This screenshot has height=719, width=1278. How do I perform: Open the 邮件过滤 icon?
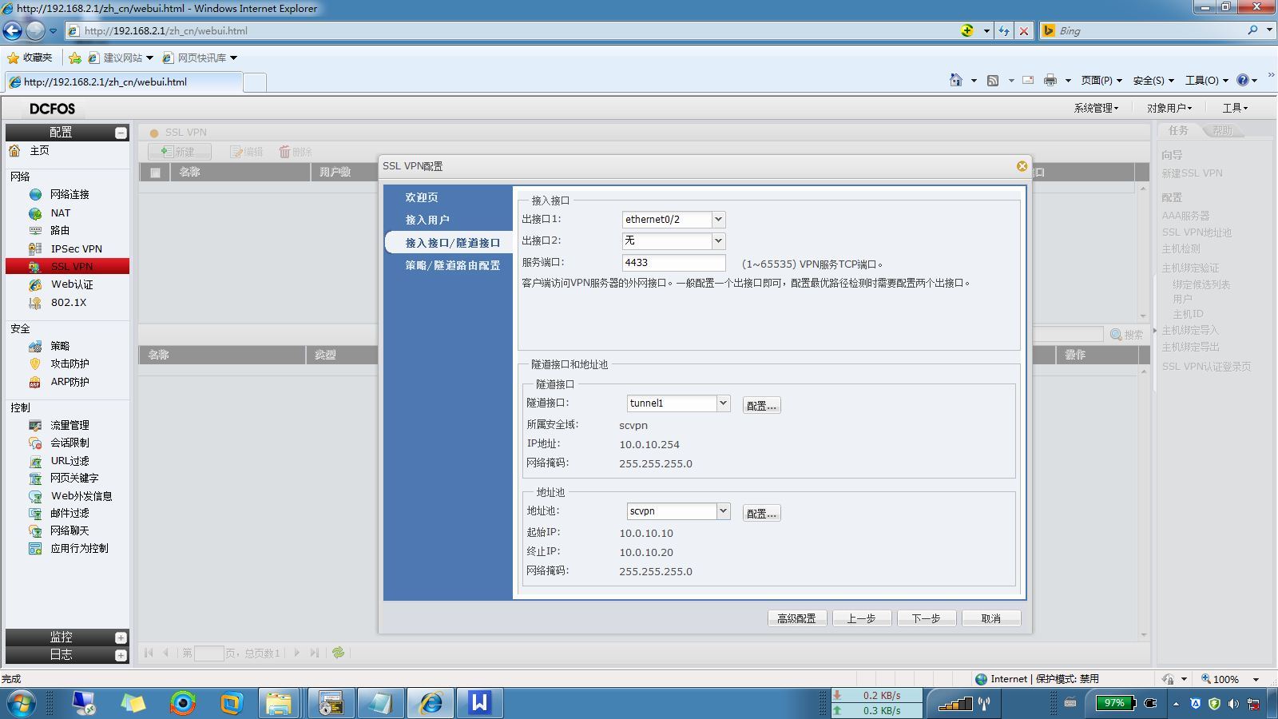35,514
